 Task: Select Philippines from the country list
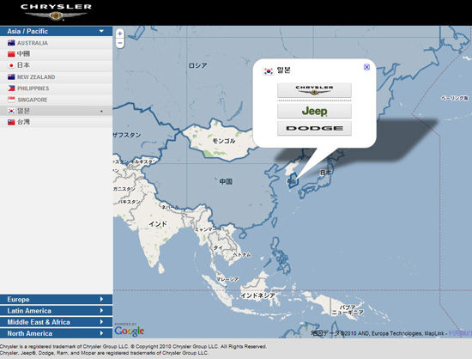(x=57, y=88)
